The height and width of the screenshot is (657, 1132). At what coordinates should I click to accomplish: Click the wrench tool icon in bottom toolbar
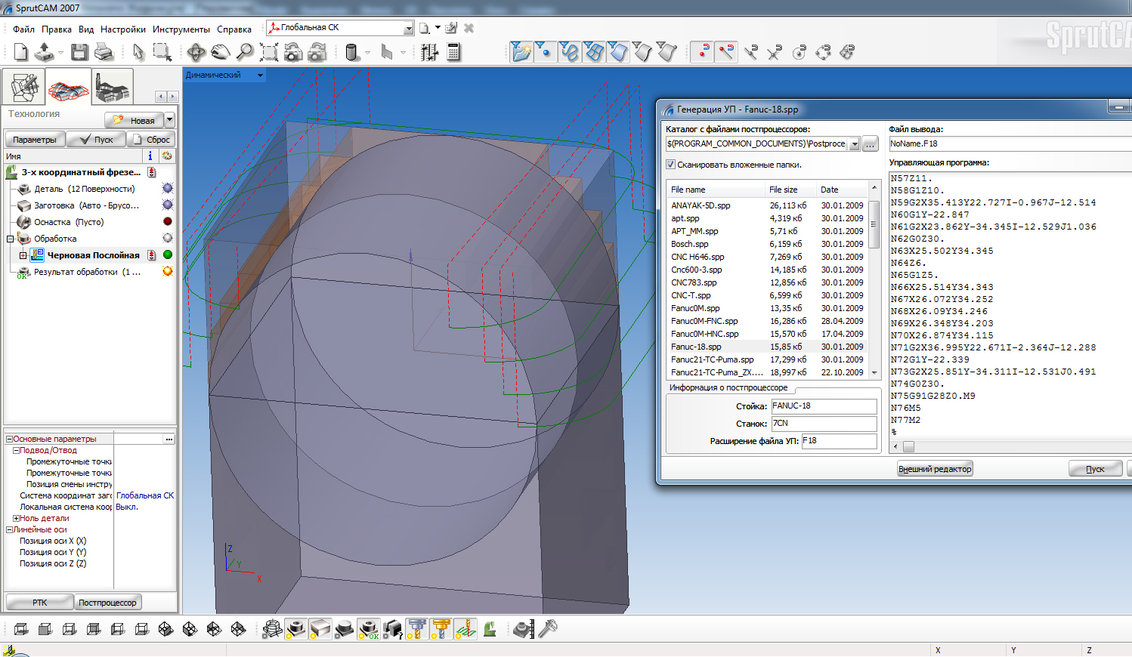point(548,628)
